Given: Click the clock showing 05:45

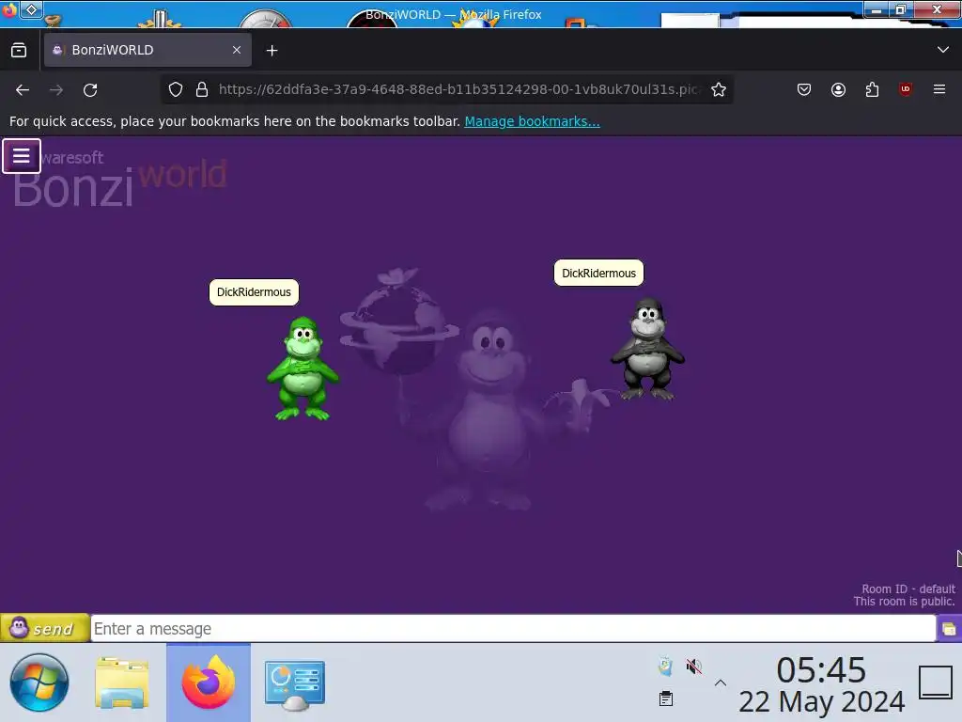Looking at the screenshot, I should 821,669.
